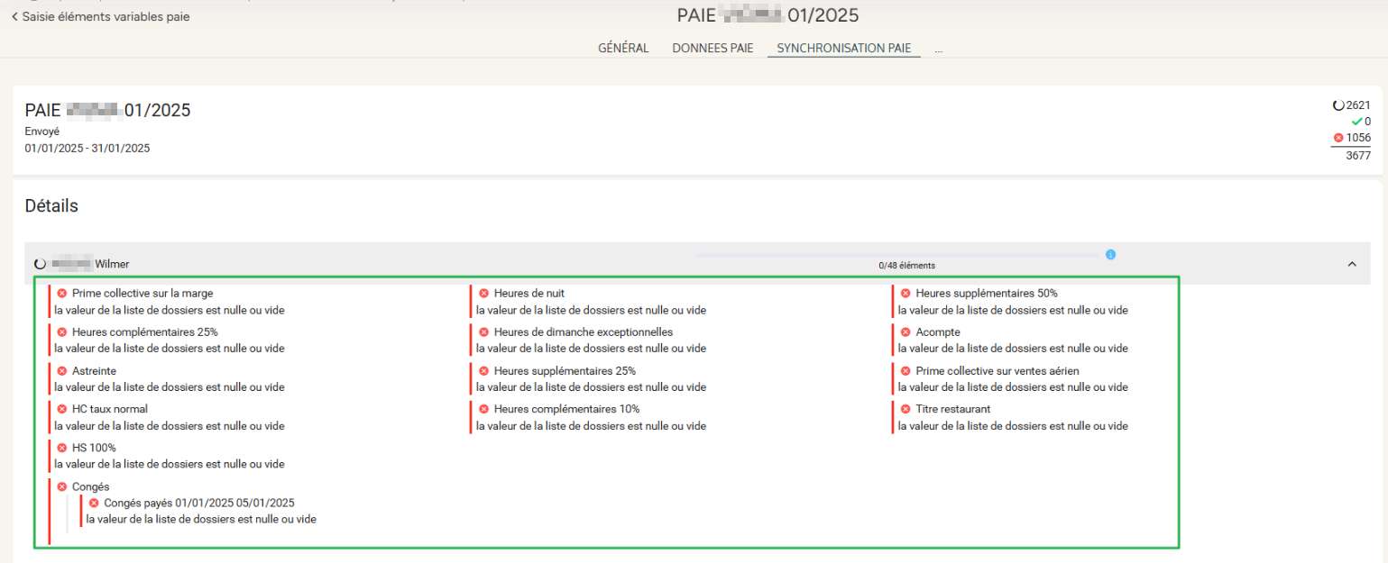Click error icon next to Heures de nuit

click(484, 294)
